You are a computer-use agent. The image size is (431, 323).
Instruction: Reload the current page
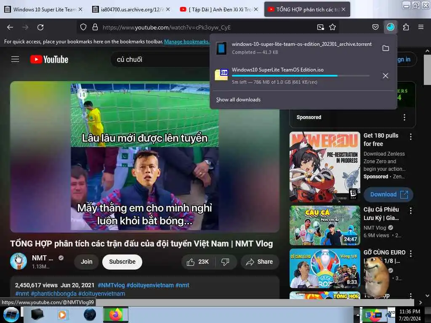coord(40,27)
